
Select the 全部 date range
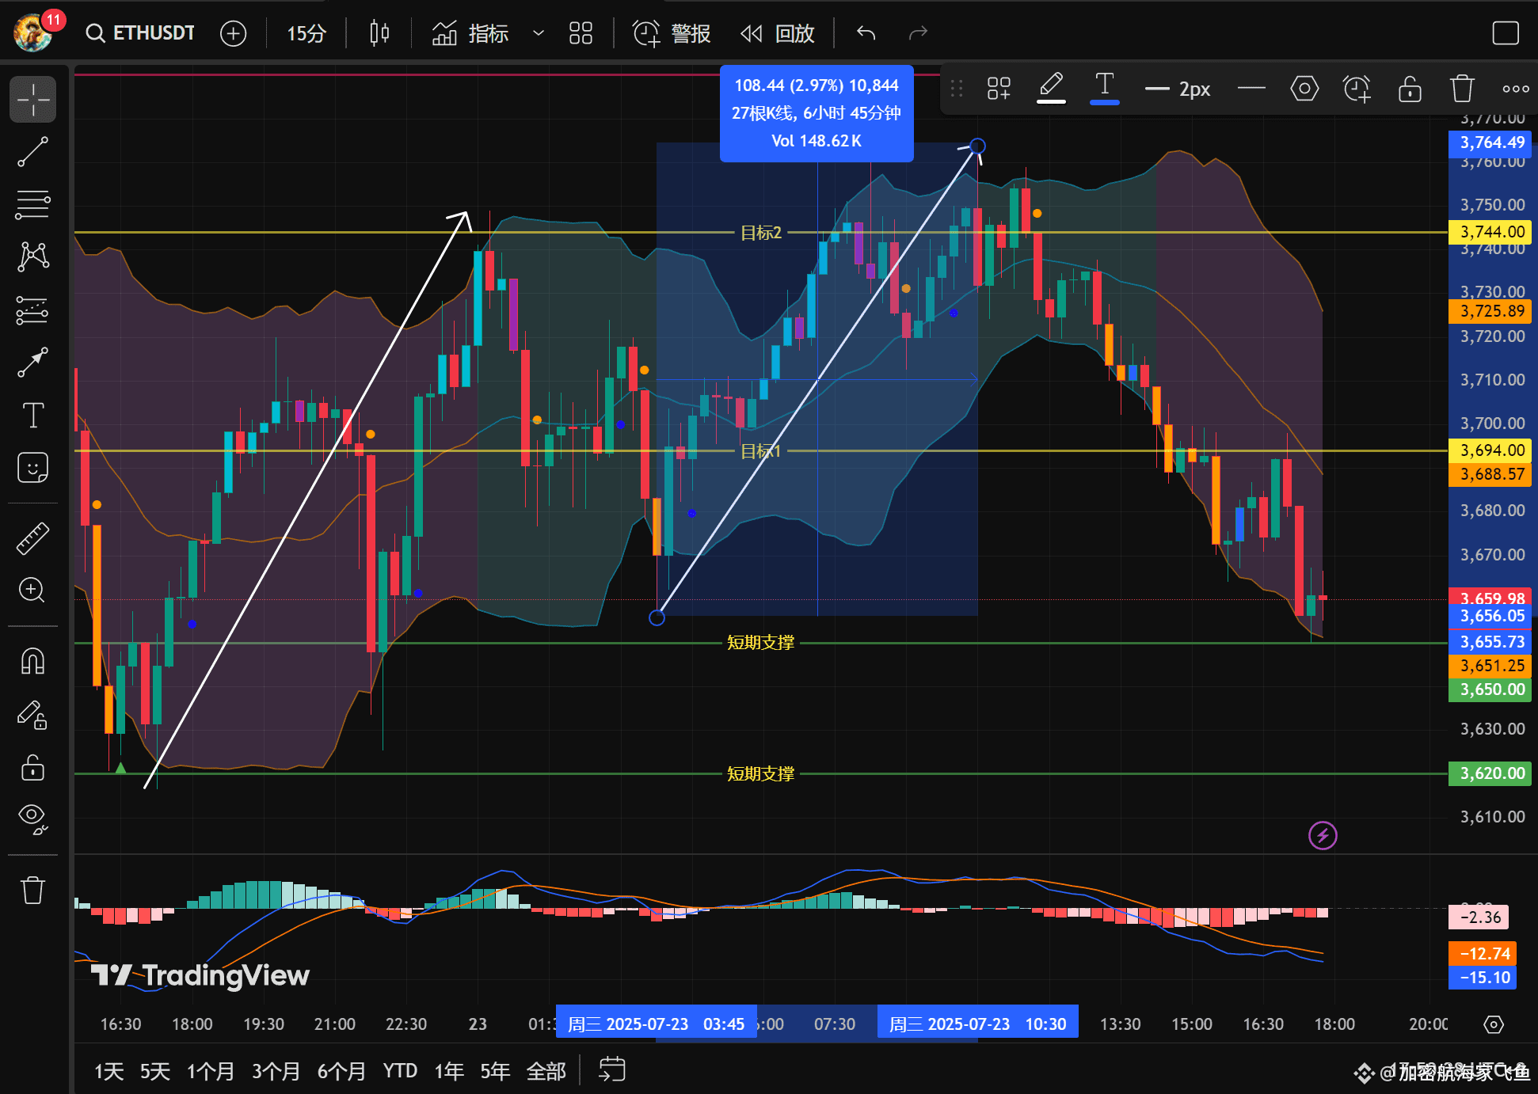point(546,1071)
